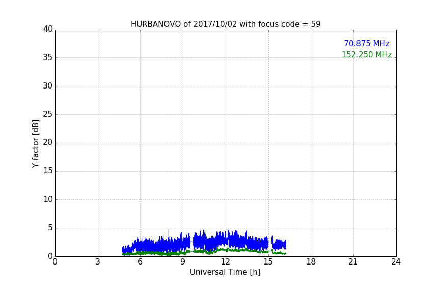
Task: Click y-axis tick value '15'
Action: [48, 171]
